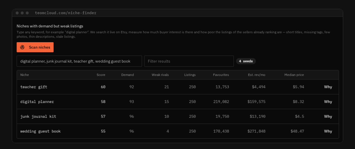Select the teacher gift niche row

click(178, 87)
